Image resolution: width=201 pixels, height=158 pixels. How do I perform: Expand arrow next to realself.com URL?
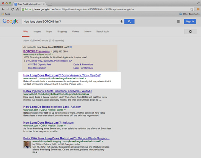85,78
